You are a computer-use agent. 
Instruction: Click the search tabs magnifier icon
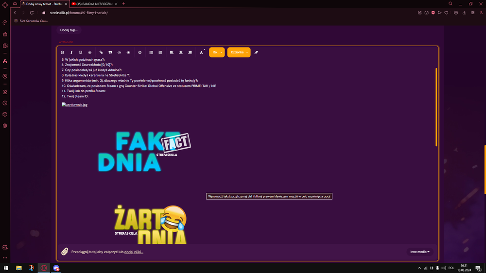451,4
